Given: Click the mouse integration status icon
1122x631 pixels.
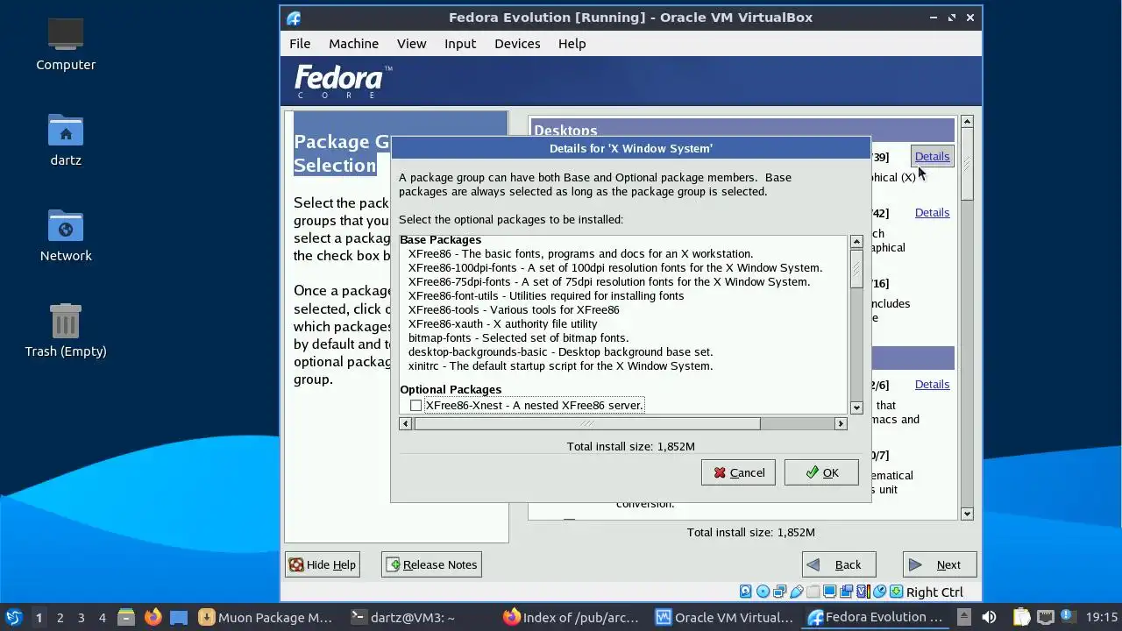Looking at the screenshot, I should tap(879, 592).
